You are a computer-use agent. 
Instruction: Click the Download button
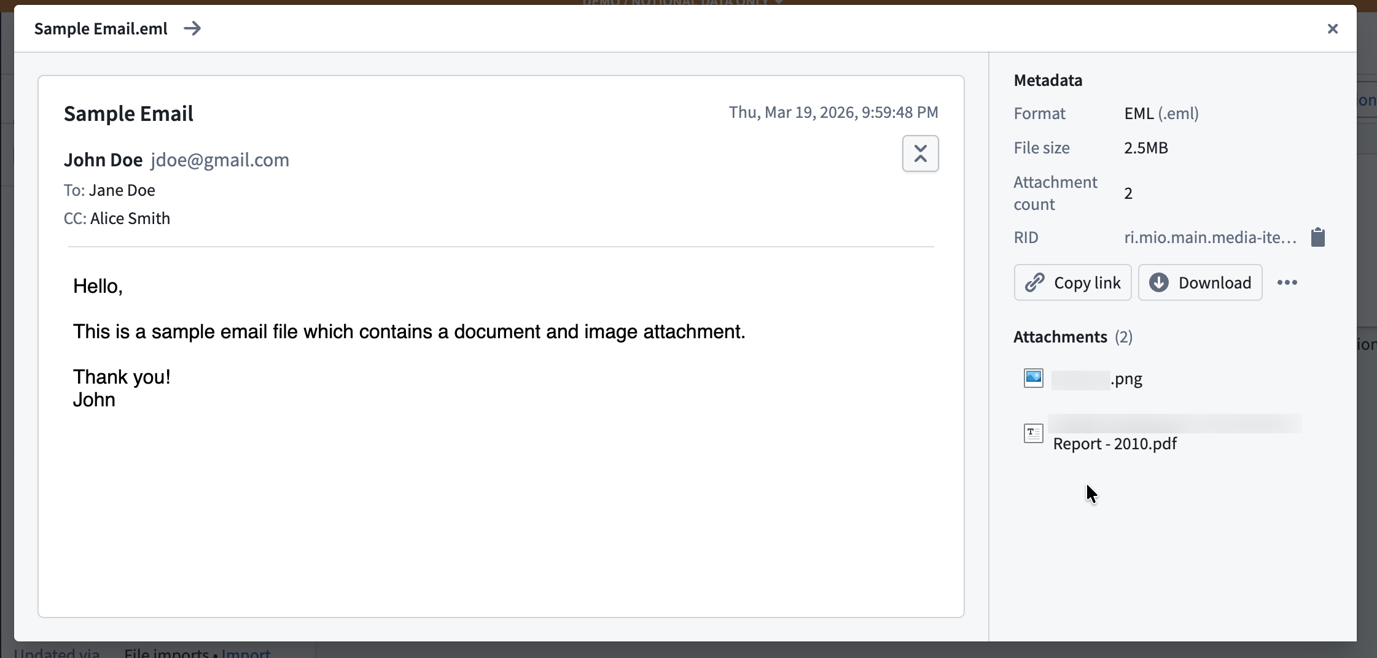[1200, 282]
